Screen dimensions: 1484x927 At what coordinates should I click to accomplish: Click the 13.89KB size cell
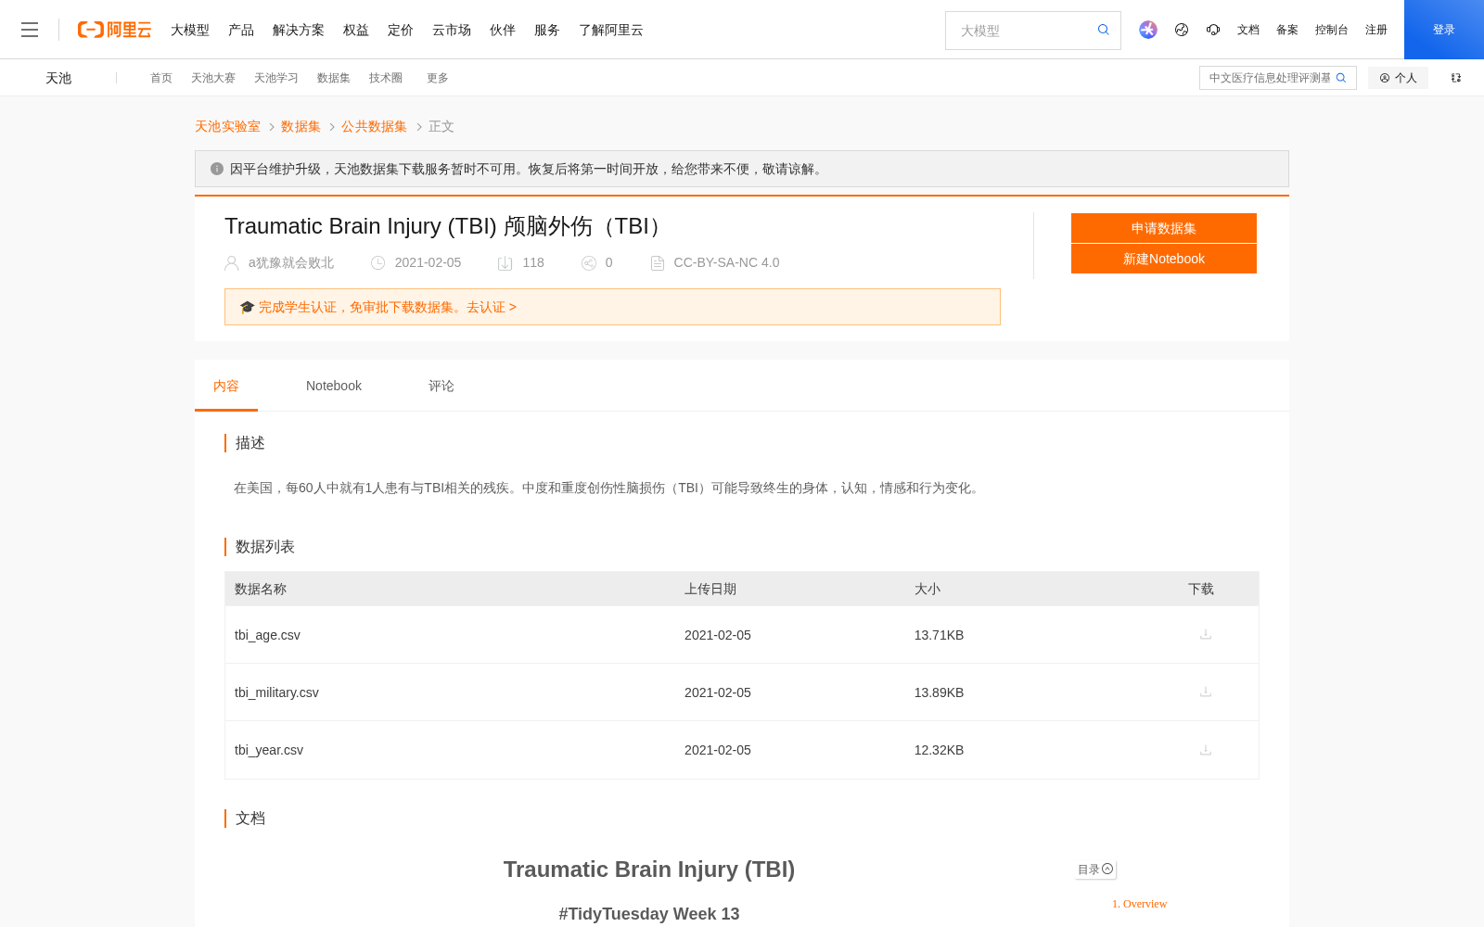[x=939, y=692]
